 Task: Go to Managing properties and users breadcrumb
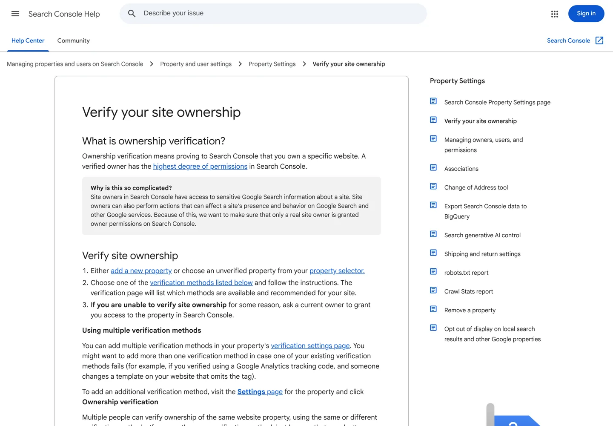(75, 64)
